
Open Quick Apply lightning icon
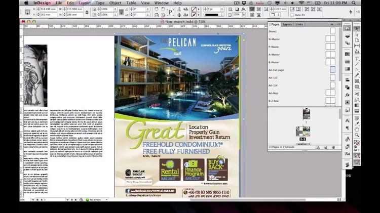pyautogui.click(x=351, y=12)
